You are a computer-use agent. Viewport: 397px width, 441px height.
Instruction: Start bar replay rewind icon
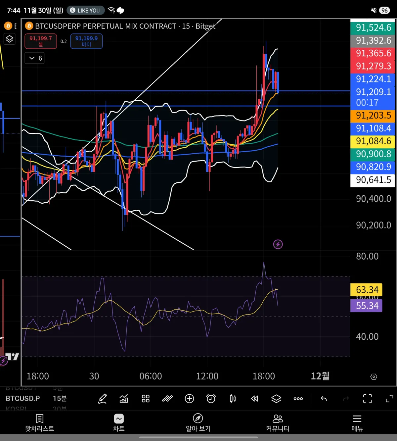(254, 399)
